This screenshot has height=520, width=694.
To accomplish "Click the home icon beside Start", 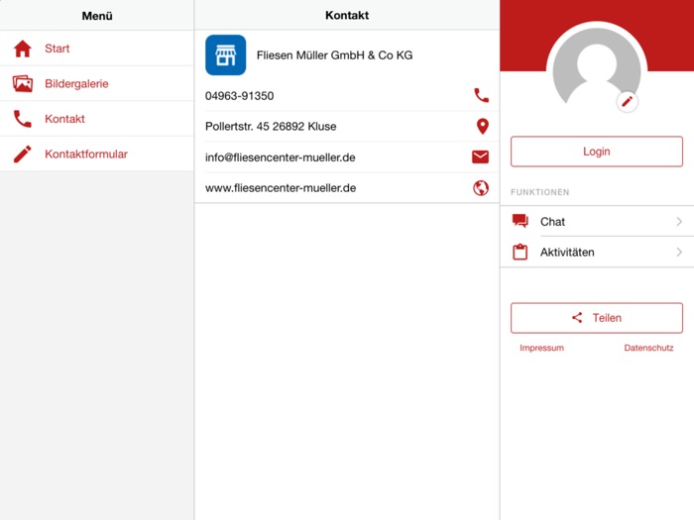I will click(23, 49).
